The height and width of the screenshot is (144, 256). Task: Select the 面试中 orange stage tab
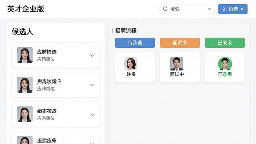click(x=180, y=43)
